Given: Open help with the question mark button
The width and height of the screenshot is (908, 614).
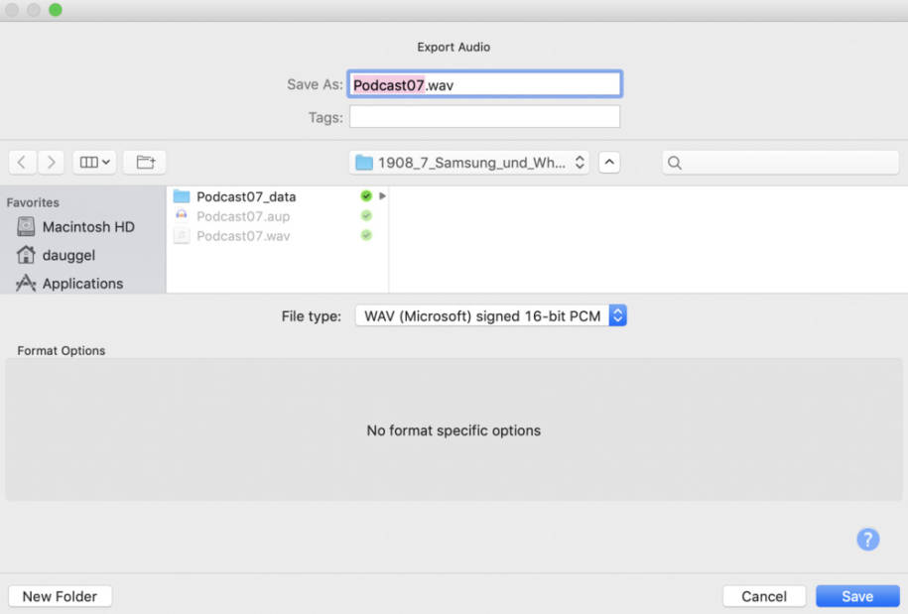Looking at the screenshot, I should coord(867,540).
